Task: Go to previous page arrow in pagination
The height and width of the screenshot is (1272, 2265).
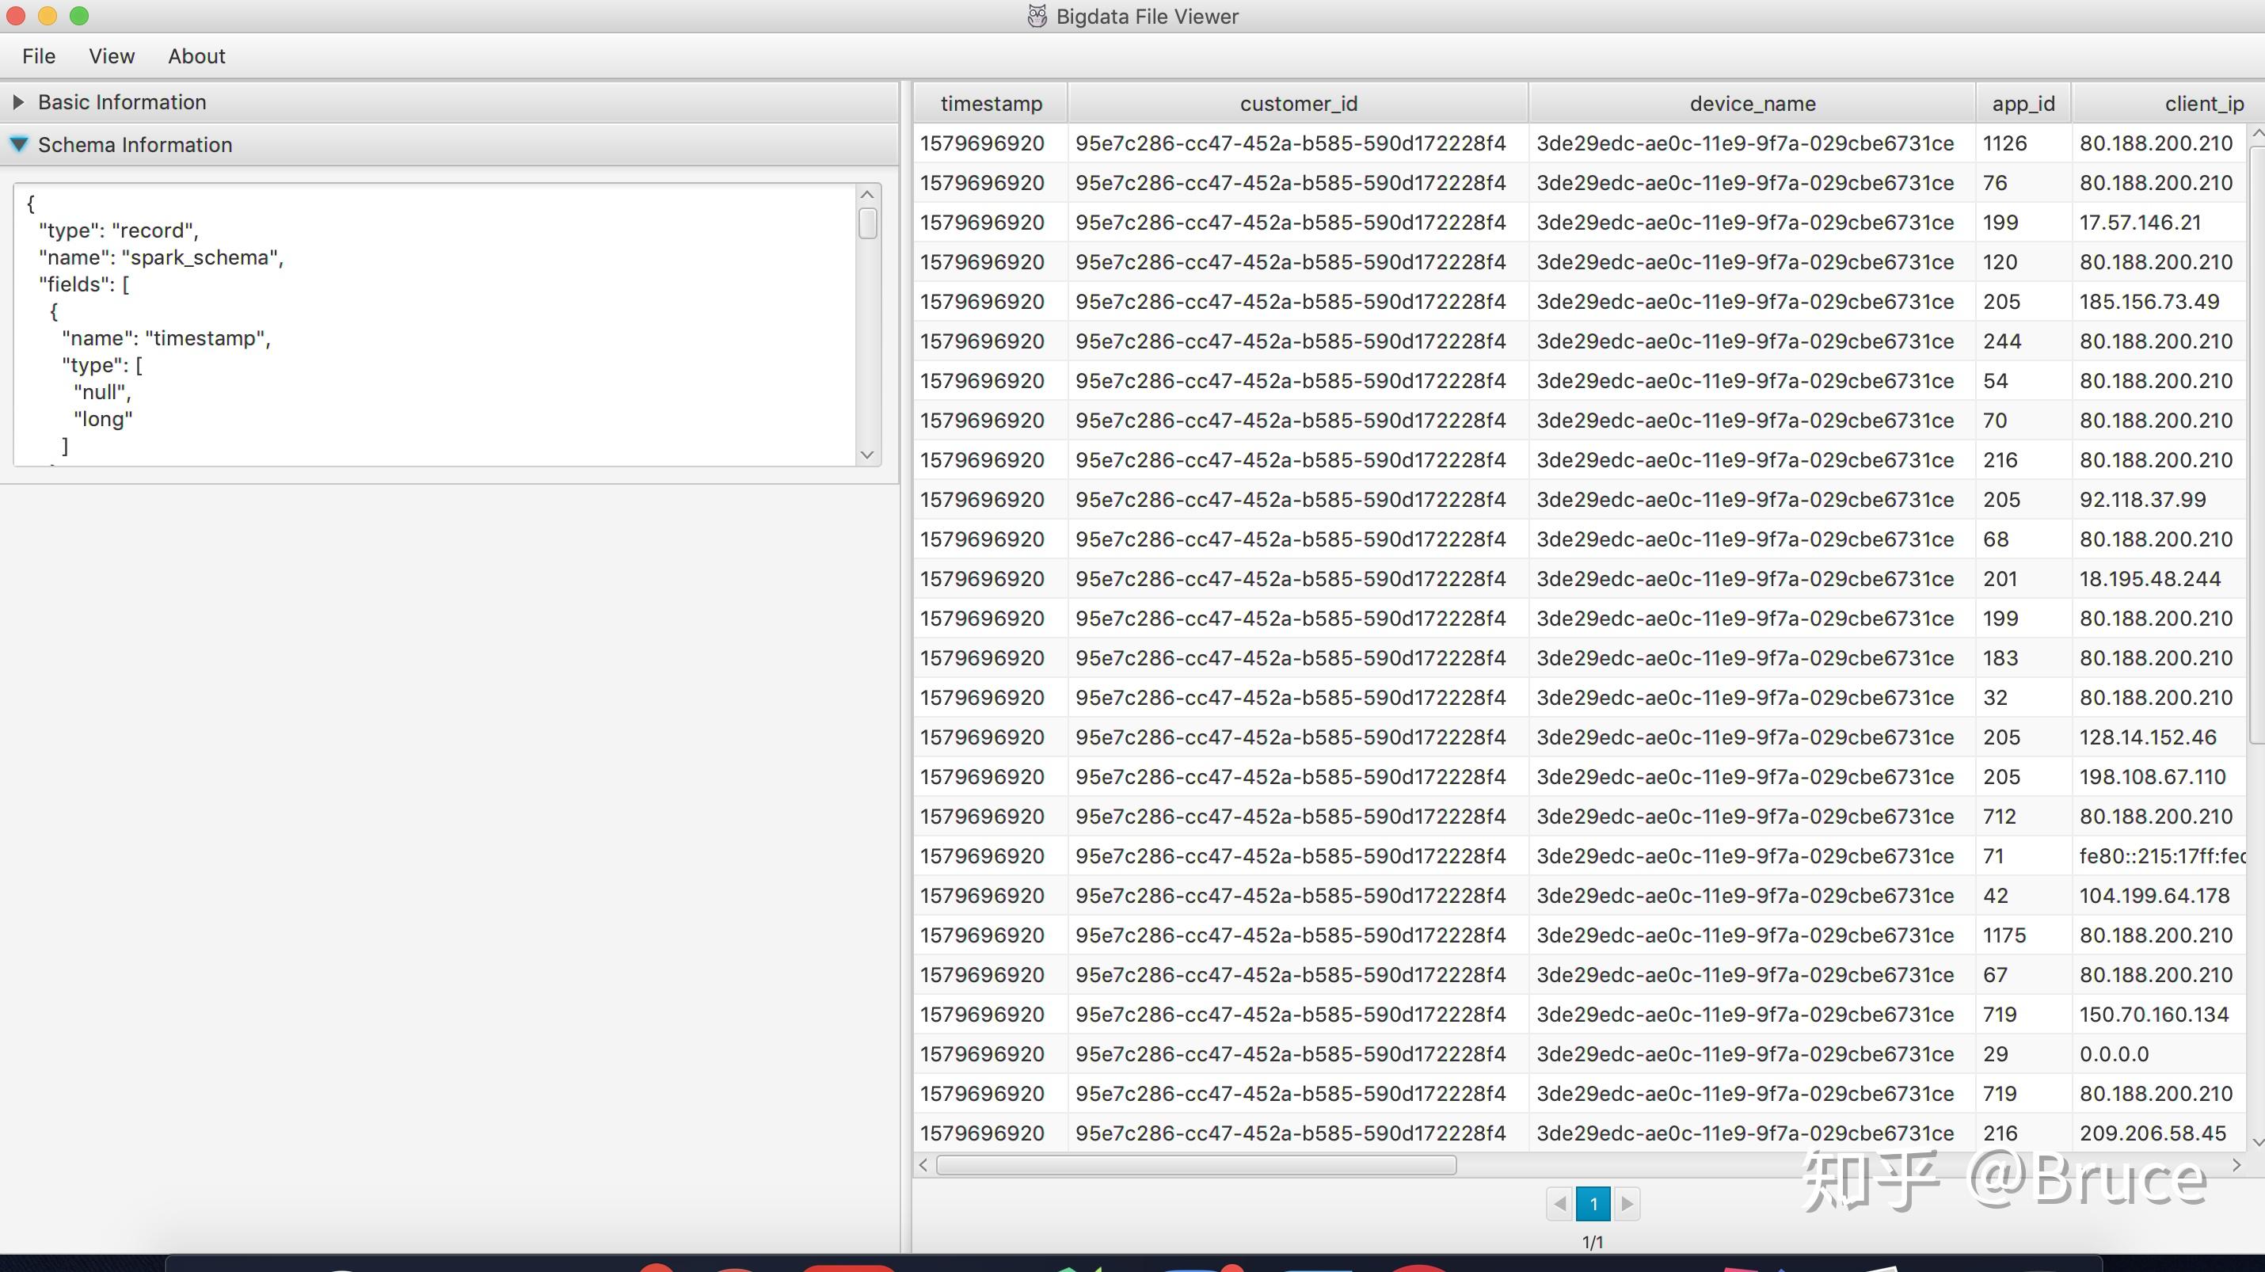Action: pos(1560,1203)
